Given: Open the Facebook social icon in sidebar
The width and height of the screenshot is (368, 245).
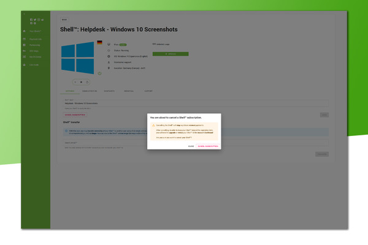Looking at the screenshot, I should 31,20.
